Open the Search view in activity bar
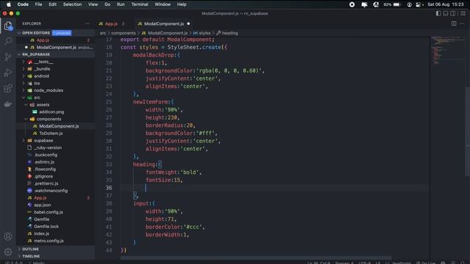The height and width of the screenshot is (264, 470). (8, 41)
